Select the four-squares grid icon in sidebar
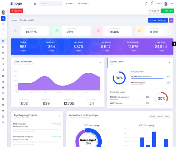The image size is (176, 147). [3, 47]
